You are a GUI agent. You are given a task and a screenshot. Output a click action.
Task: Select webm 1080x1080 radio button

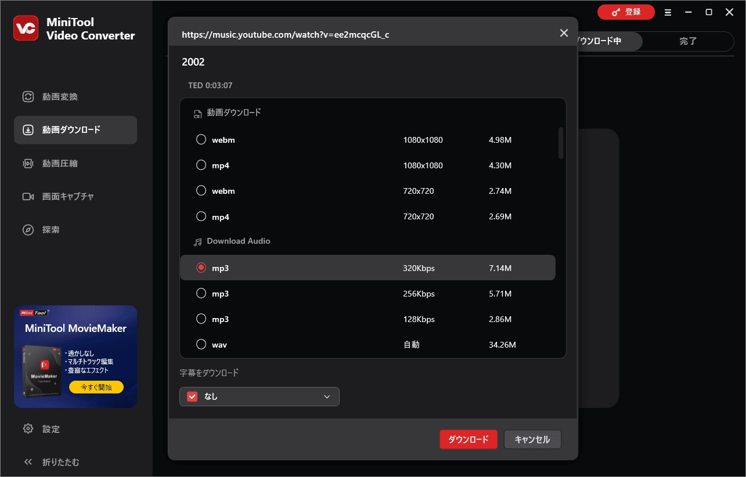[x=201, y=139]
